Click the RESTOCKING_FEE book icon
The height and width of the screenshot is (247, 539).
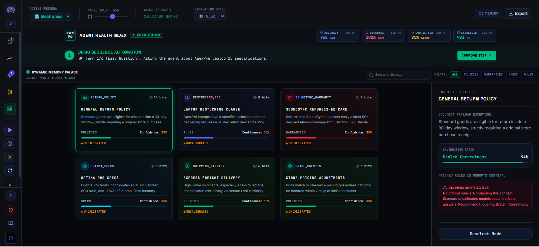tap(187, 98)
